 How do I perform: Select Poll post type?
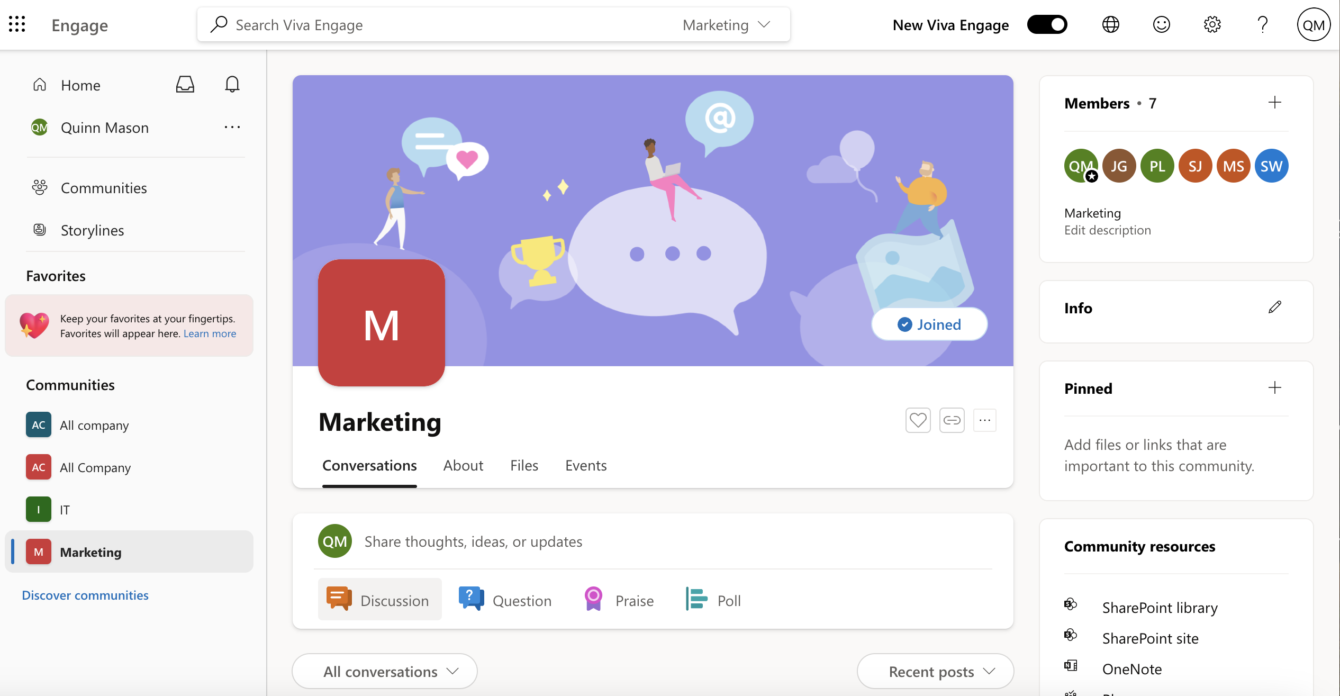pos(713,600)
